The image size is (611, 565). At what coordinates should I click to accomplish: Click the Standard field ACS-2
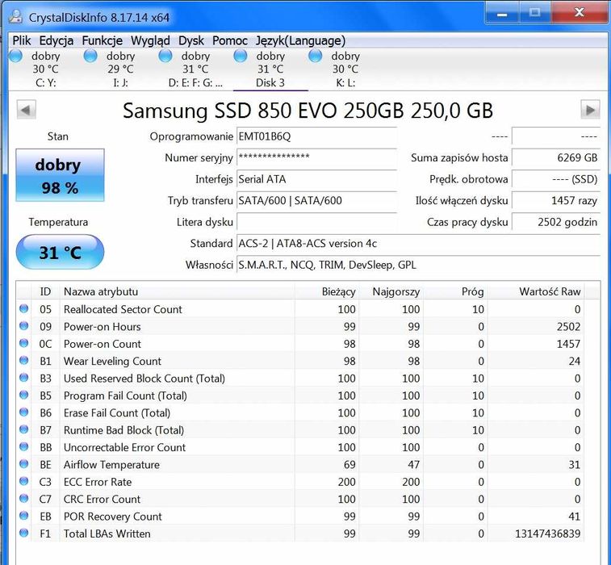point(418,244)
